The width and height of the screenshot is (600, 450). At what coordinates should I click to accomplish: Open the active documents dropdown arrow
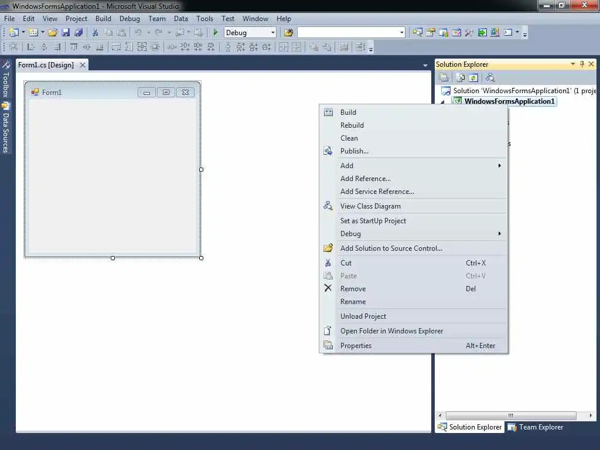425,66
